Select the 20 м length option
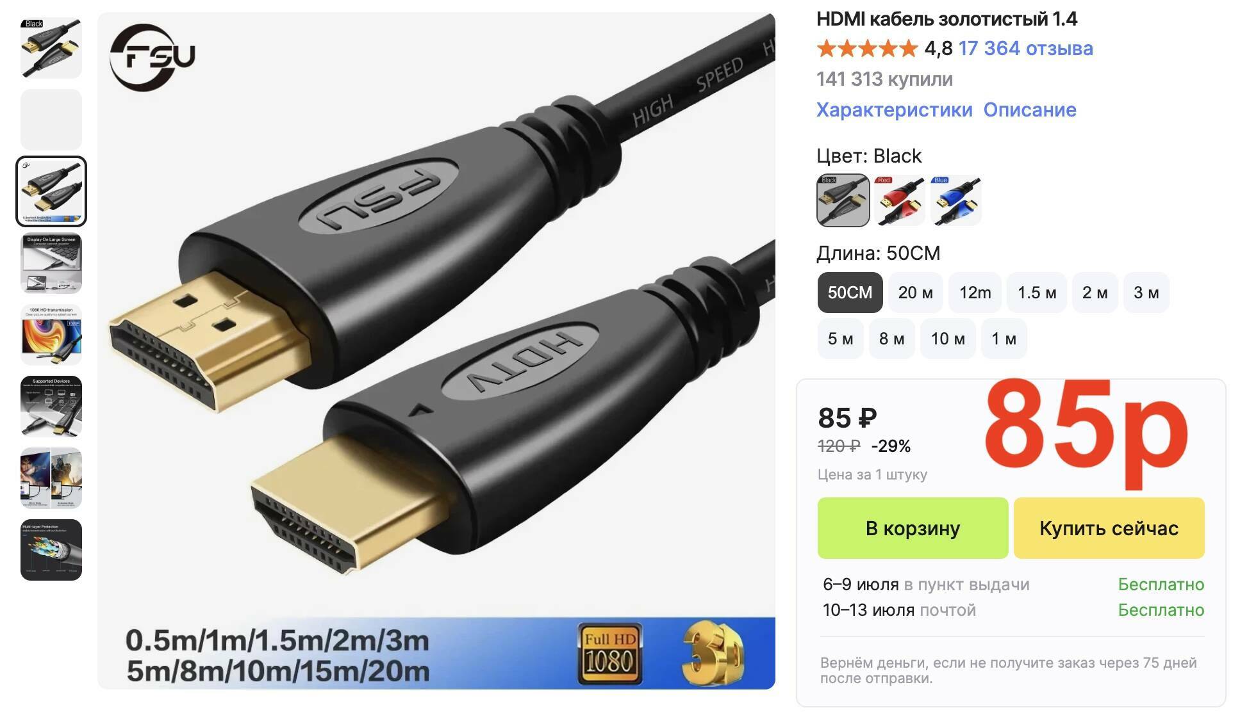Viewport: 1240px width, 717px height. click(915, 293)
